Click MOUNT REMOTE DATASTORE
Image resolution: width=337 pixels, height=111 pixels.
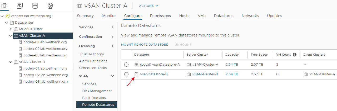point(145,45)
